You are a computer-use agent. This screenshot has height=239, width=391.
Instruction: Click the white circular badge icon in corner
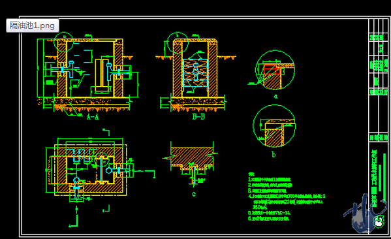point(379,221)
